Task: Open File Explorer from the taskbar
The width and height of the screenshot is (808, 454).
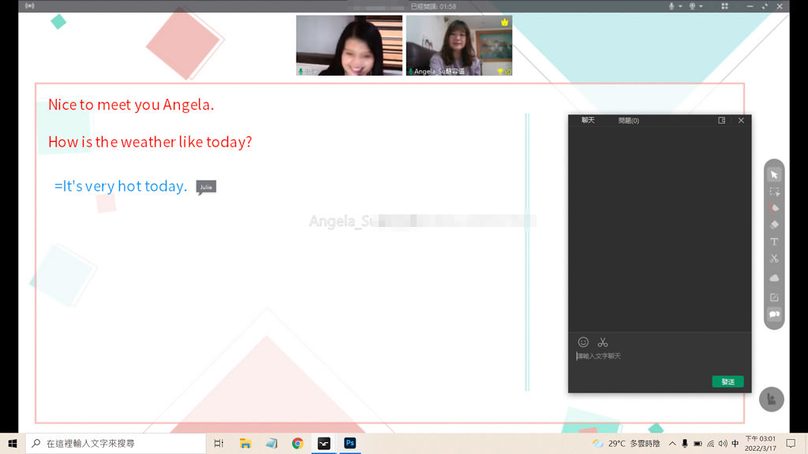Action: pos(245,443)
